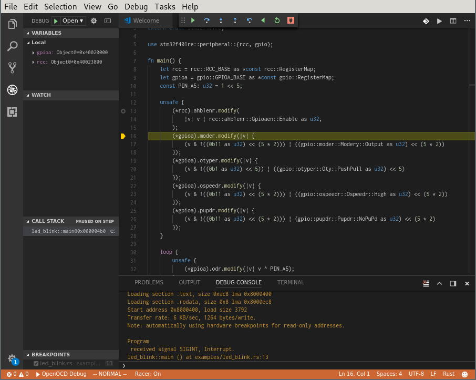
Task: Open the debug configuration dropdown
Action: tap(73, 21)
